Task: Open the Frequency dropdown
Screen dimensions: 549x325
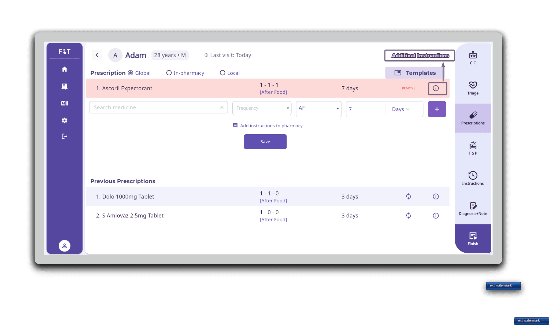Action: click(262, 108)
